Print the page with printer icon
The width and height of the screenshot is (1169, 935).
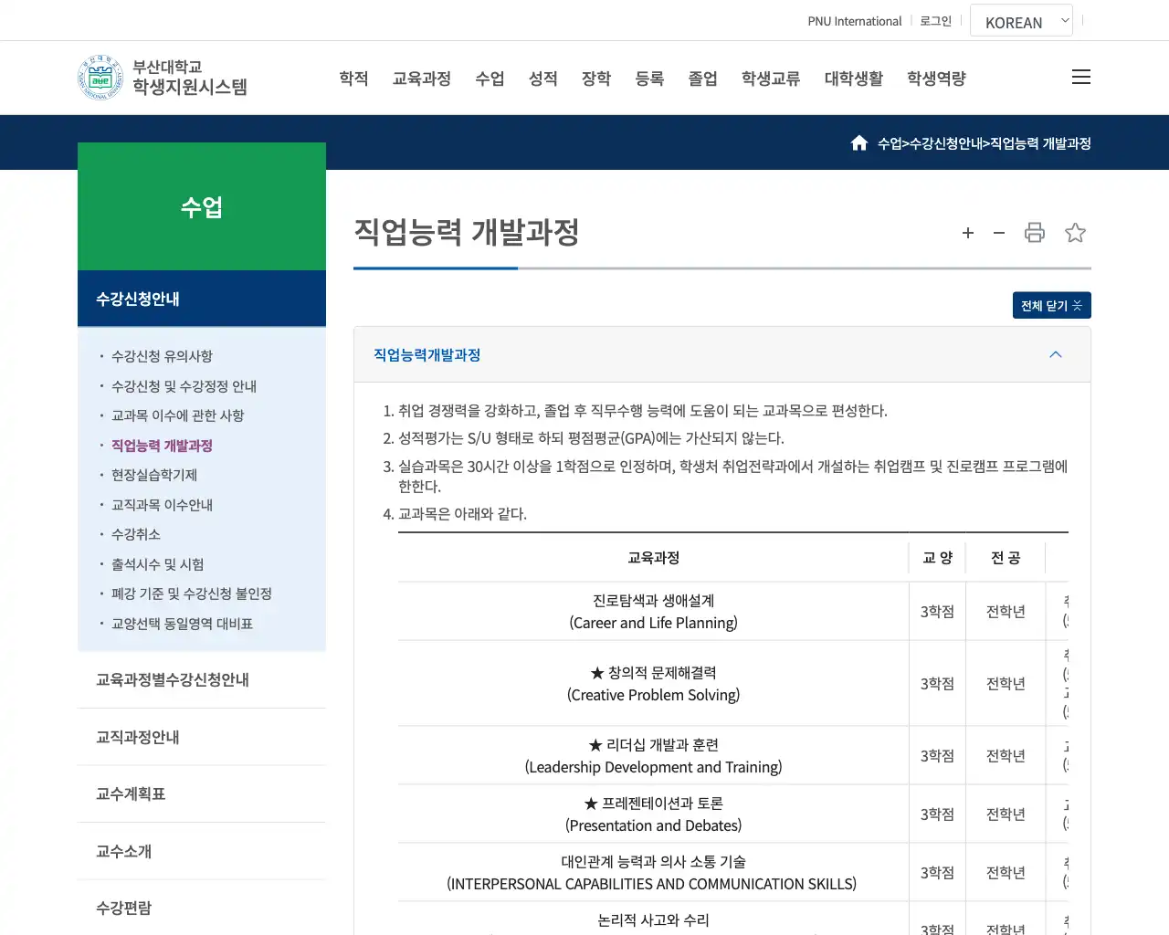(x=1035, y=233)
